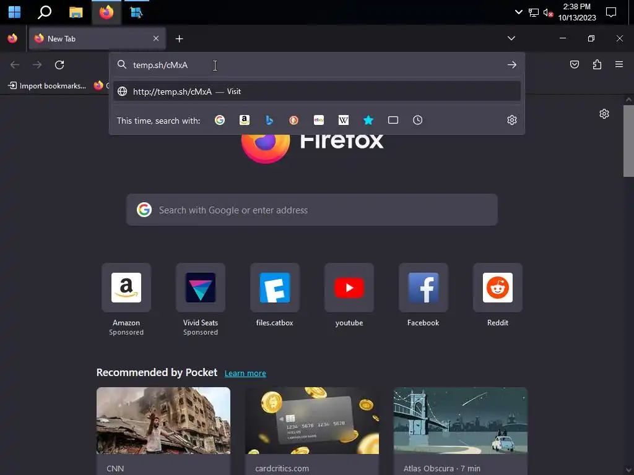The height and width of the screenshot is (475, 634).
Task: Click Import bookmarks in bookmarks toolbar
Action: click(47, 85)
